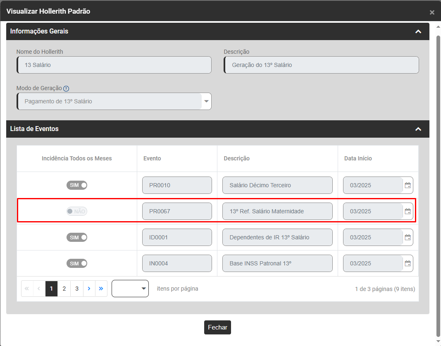
Task: Open calendar icon for PR0067 event row
Action: (408, 211)
